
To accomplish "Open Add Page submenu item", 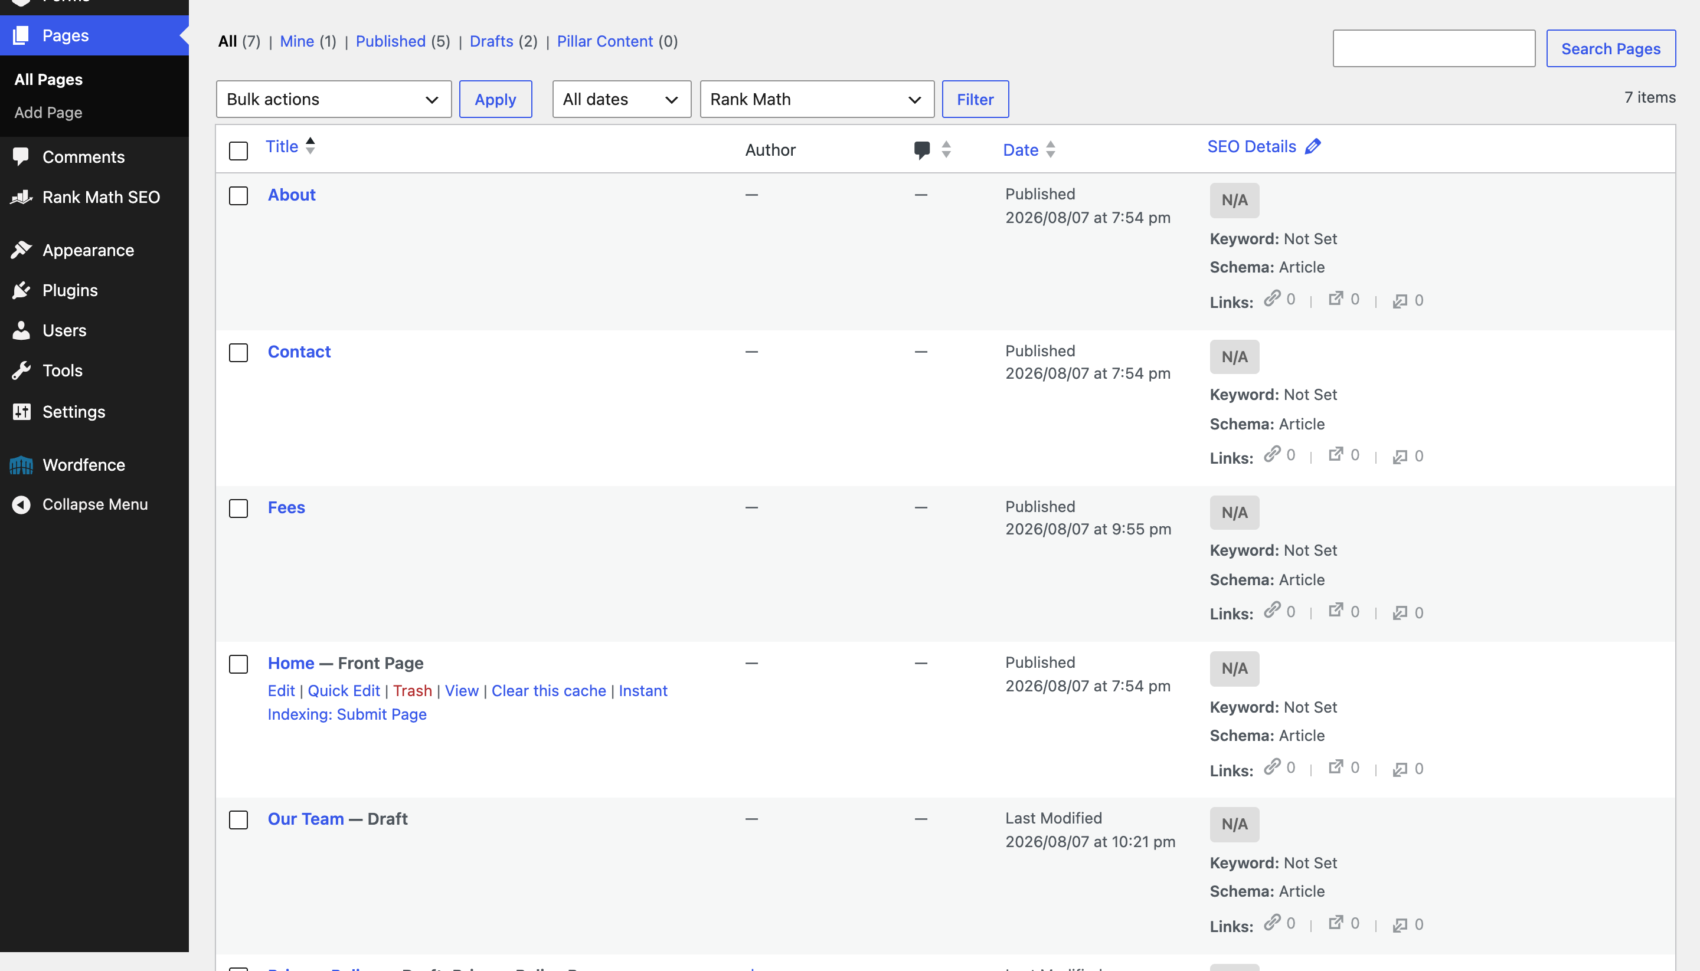I will tap(48, 113).
